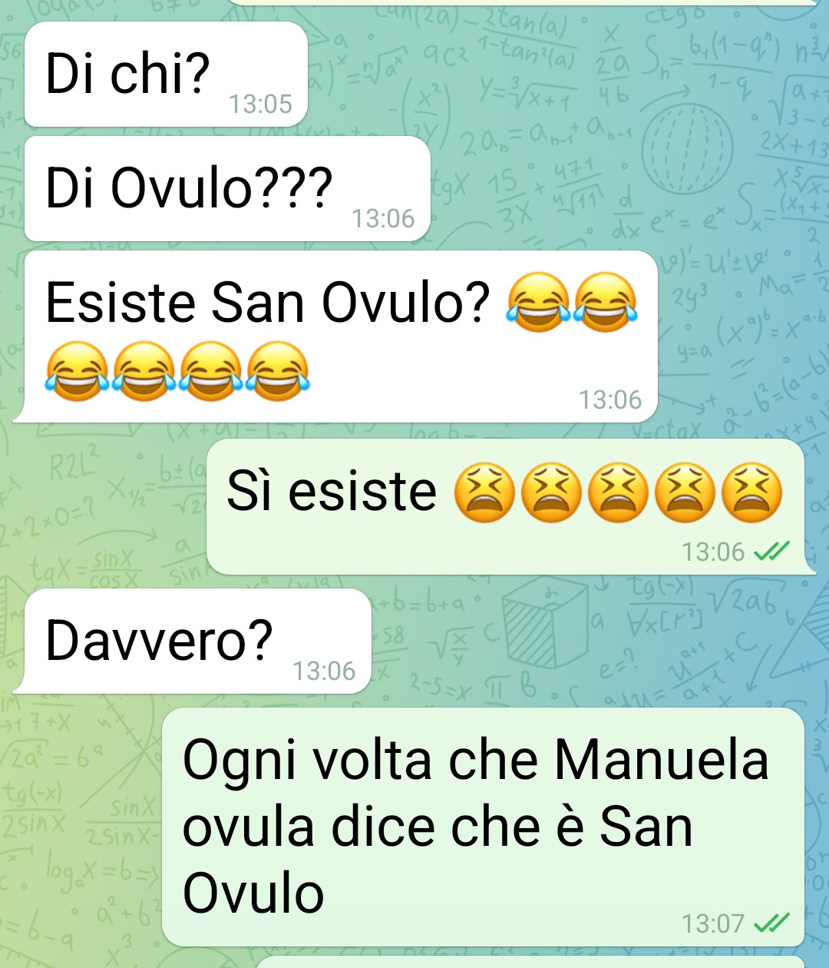Tap the double-check read receipt on 'Sì esiste'
The height and width of the screenshot is (968, 829).
[771, 551]
